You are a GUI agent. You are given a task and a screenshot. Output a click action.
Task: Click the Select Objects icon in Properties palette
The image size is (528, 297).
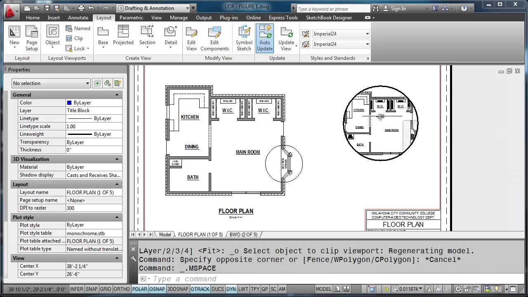click(x=108, y=83)
